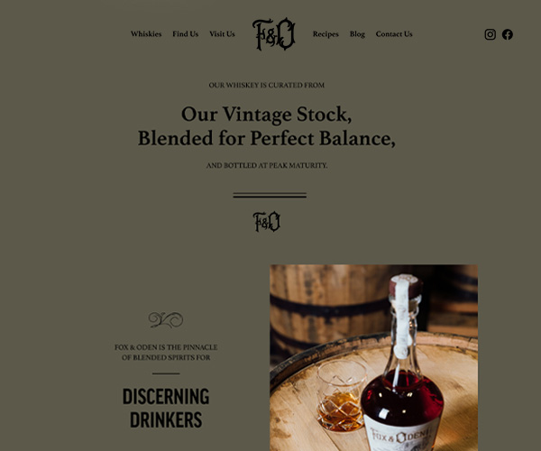
Task: Open the Instagram profile icon
Action: [x=490, y=34]
